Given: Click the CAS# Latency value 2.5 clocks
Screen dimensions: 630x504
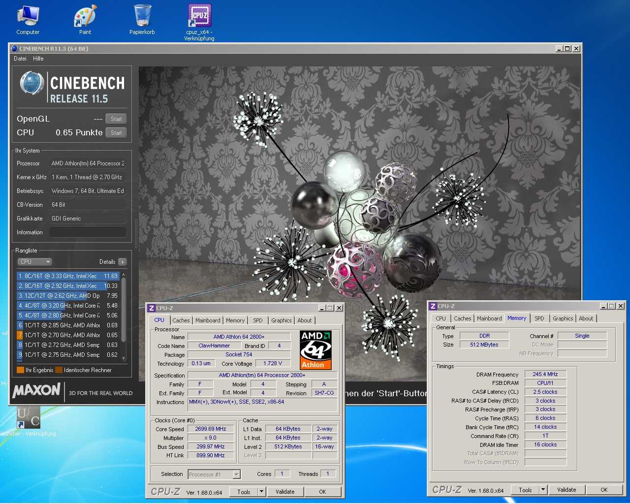Looking at the screenshot, I should pyautogui.click(x=545, y=392).
